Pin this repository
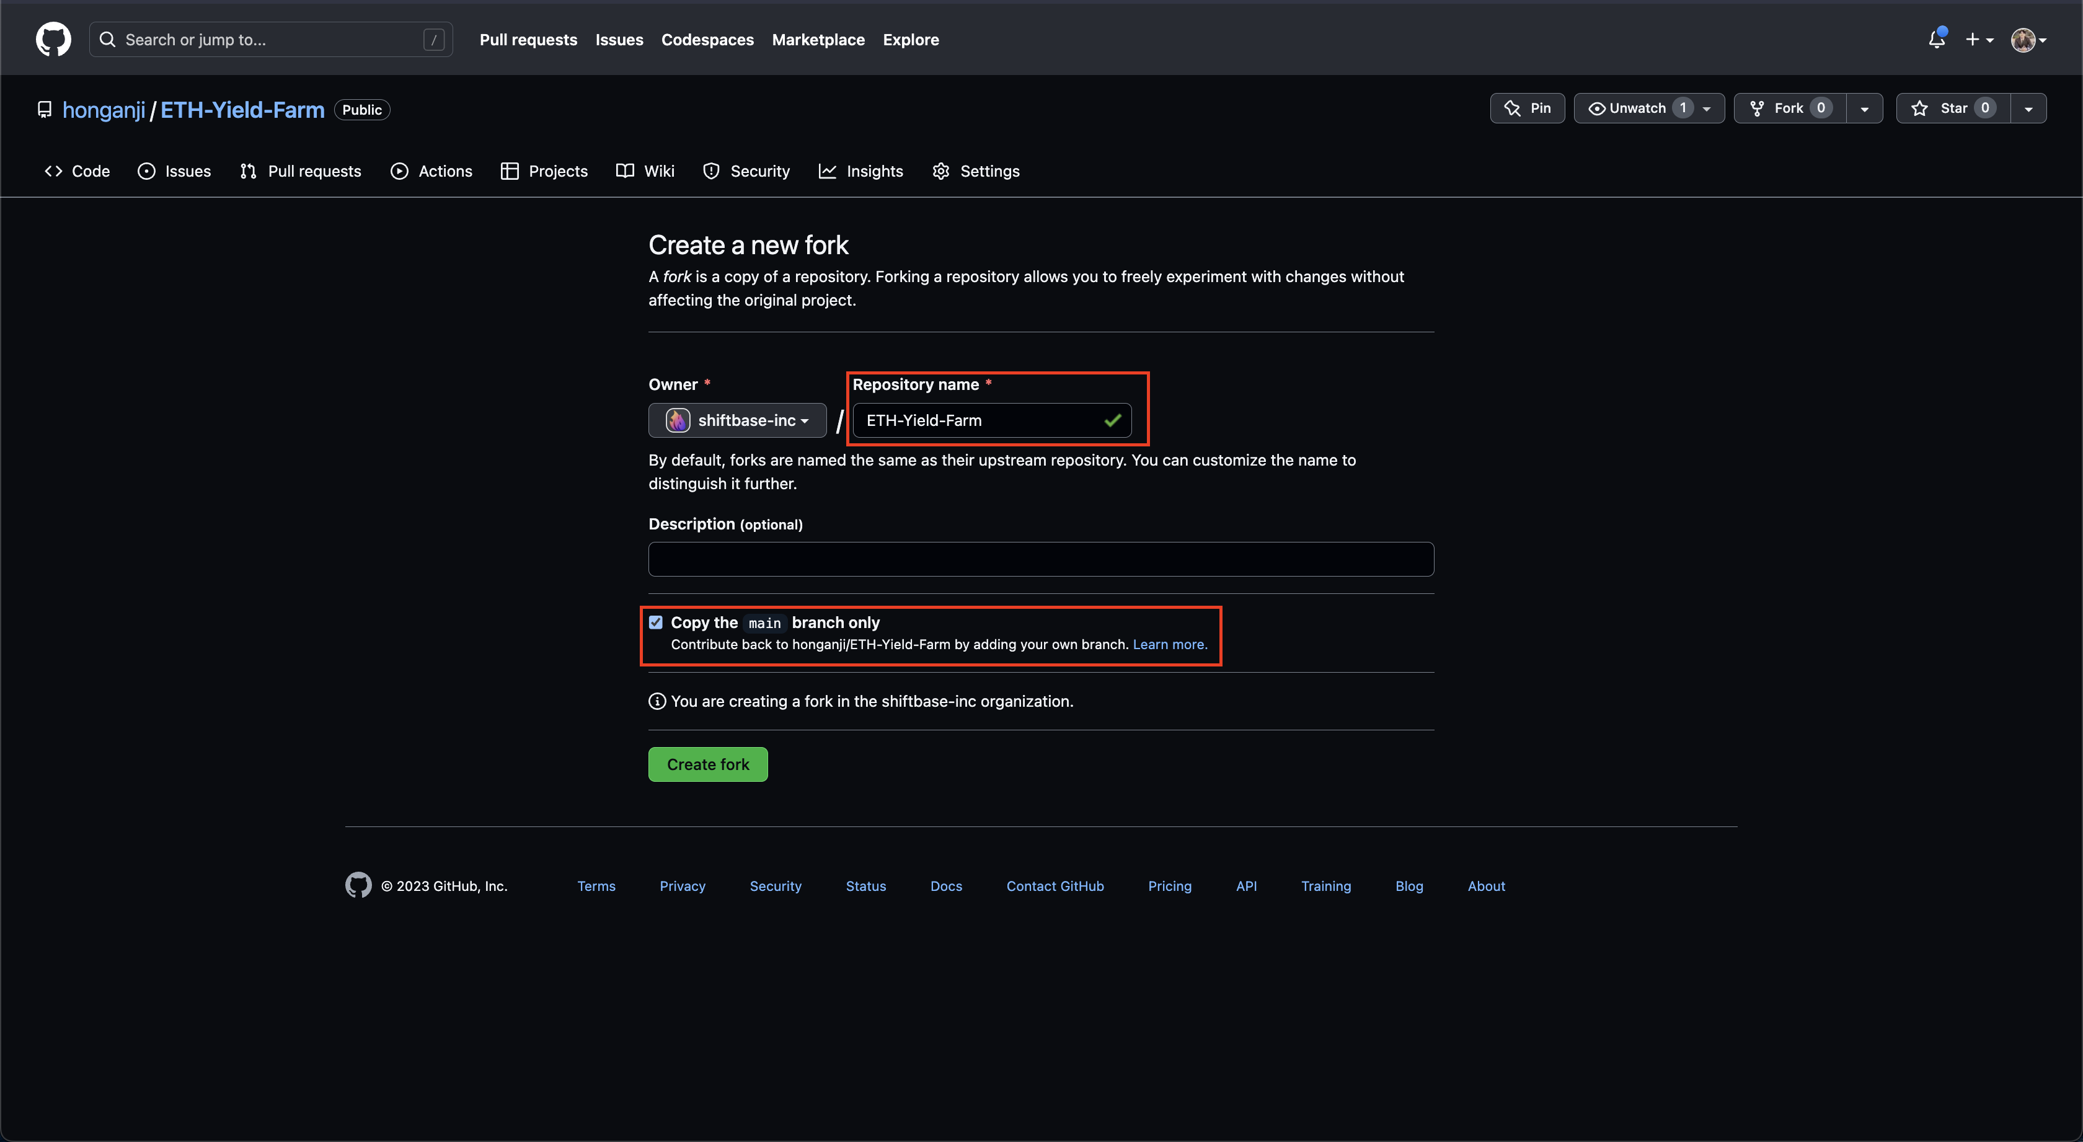 point(1527,108)
